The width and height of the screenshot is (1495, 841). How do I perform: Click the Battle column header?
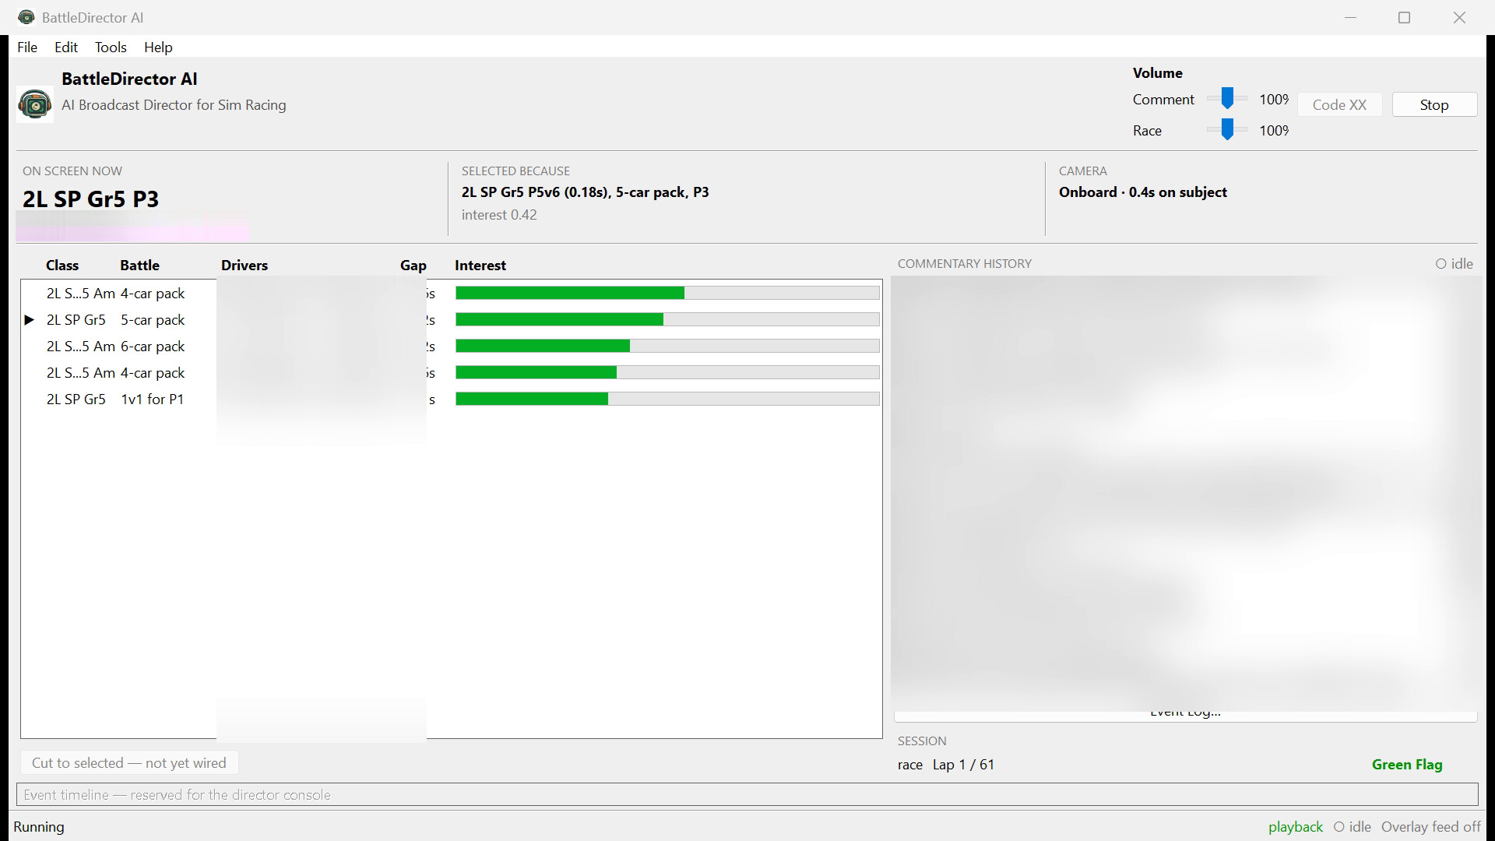[x=139, y=266]
